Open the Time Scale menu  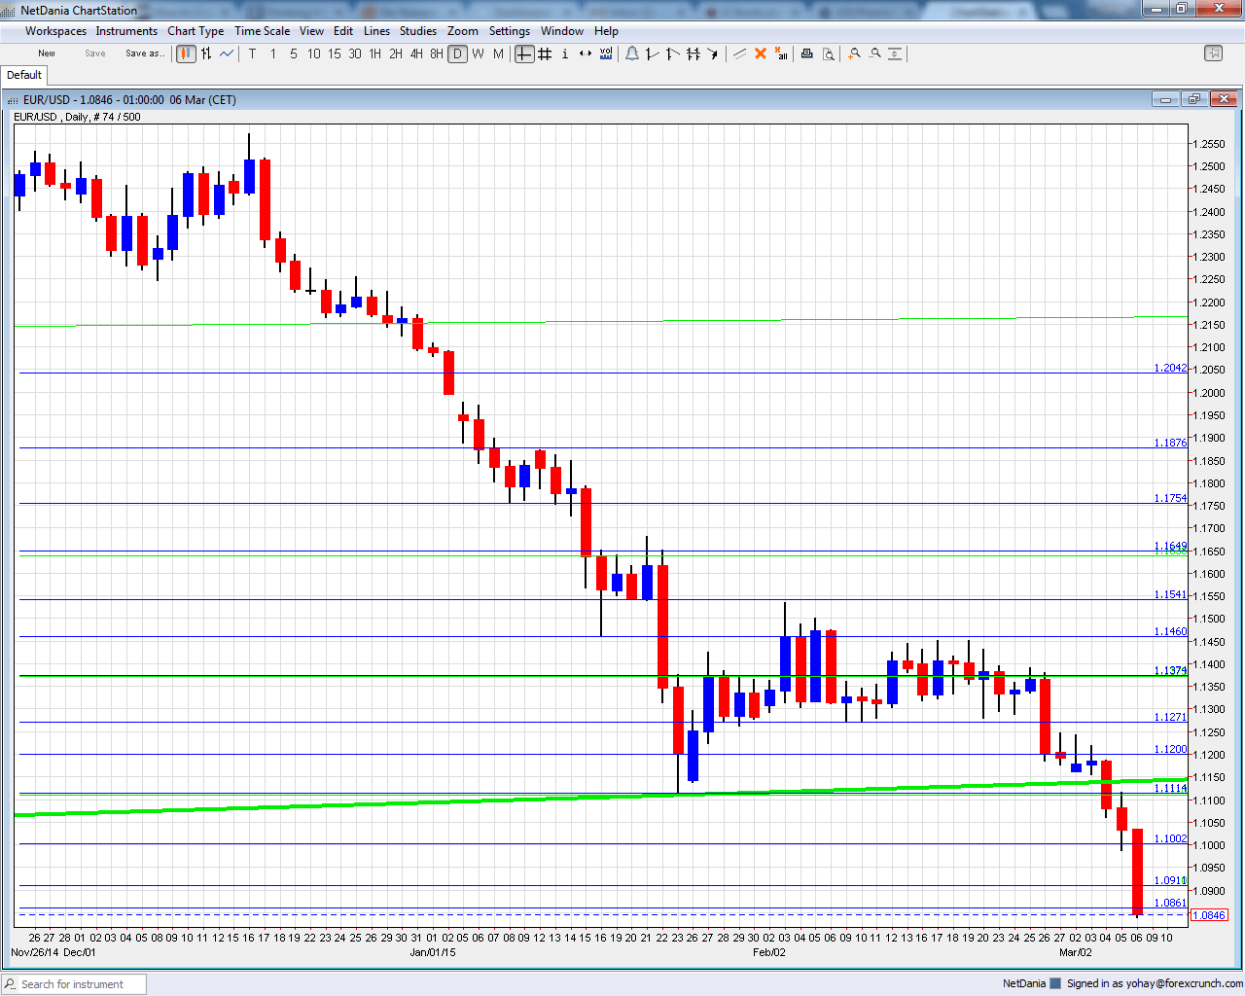pyautogui.click(x=262, y=31)
